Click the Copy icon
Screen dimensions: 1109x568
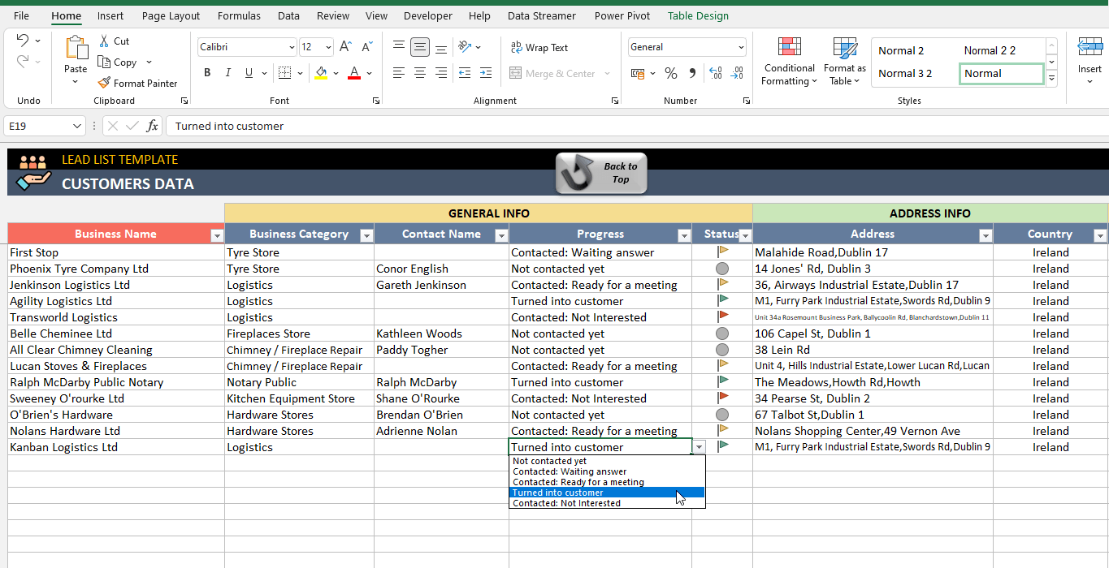pos(104,62)
